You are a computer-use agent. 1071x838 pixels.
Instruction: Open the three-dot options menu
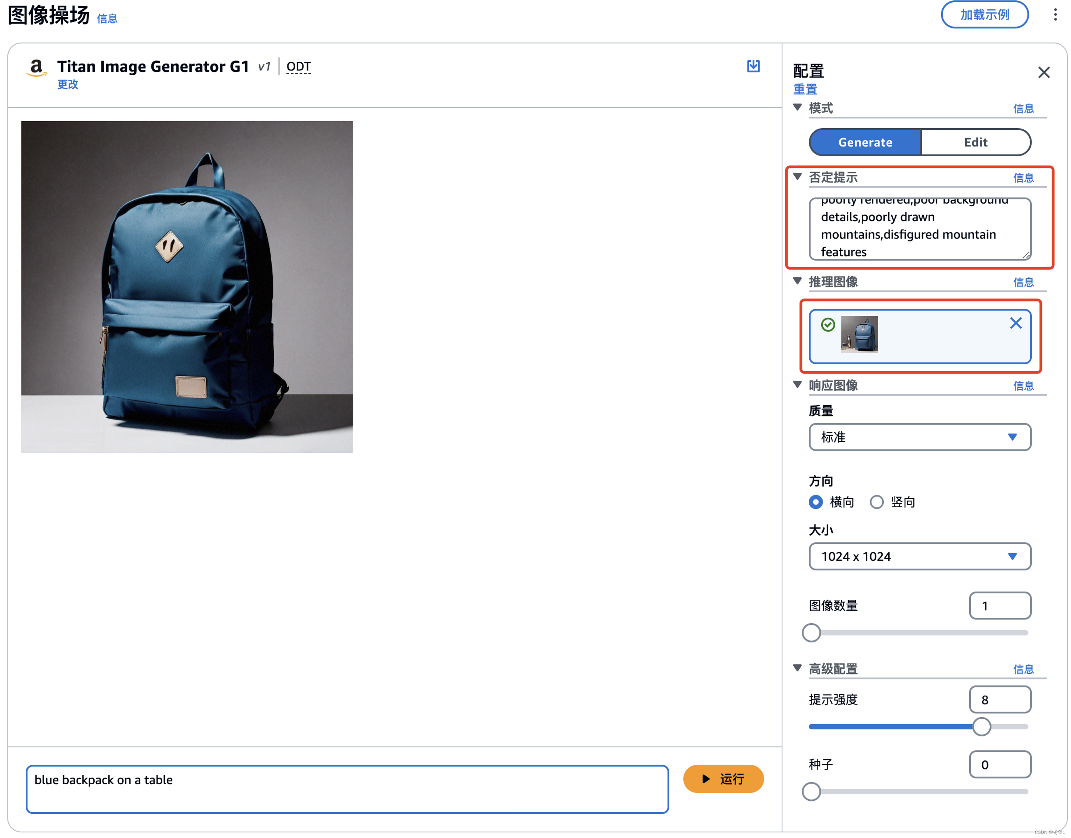(1055, 15)
